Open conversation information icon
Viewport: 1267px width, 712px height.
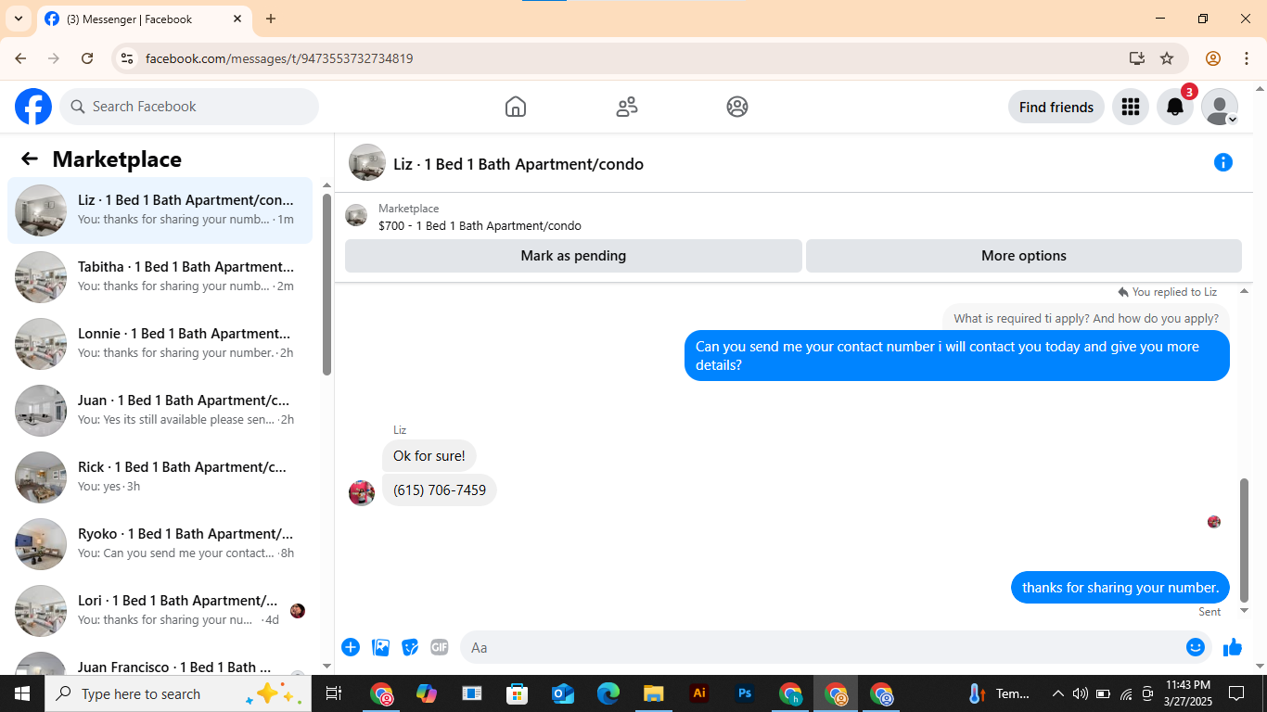point(1223,163)
